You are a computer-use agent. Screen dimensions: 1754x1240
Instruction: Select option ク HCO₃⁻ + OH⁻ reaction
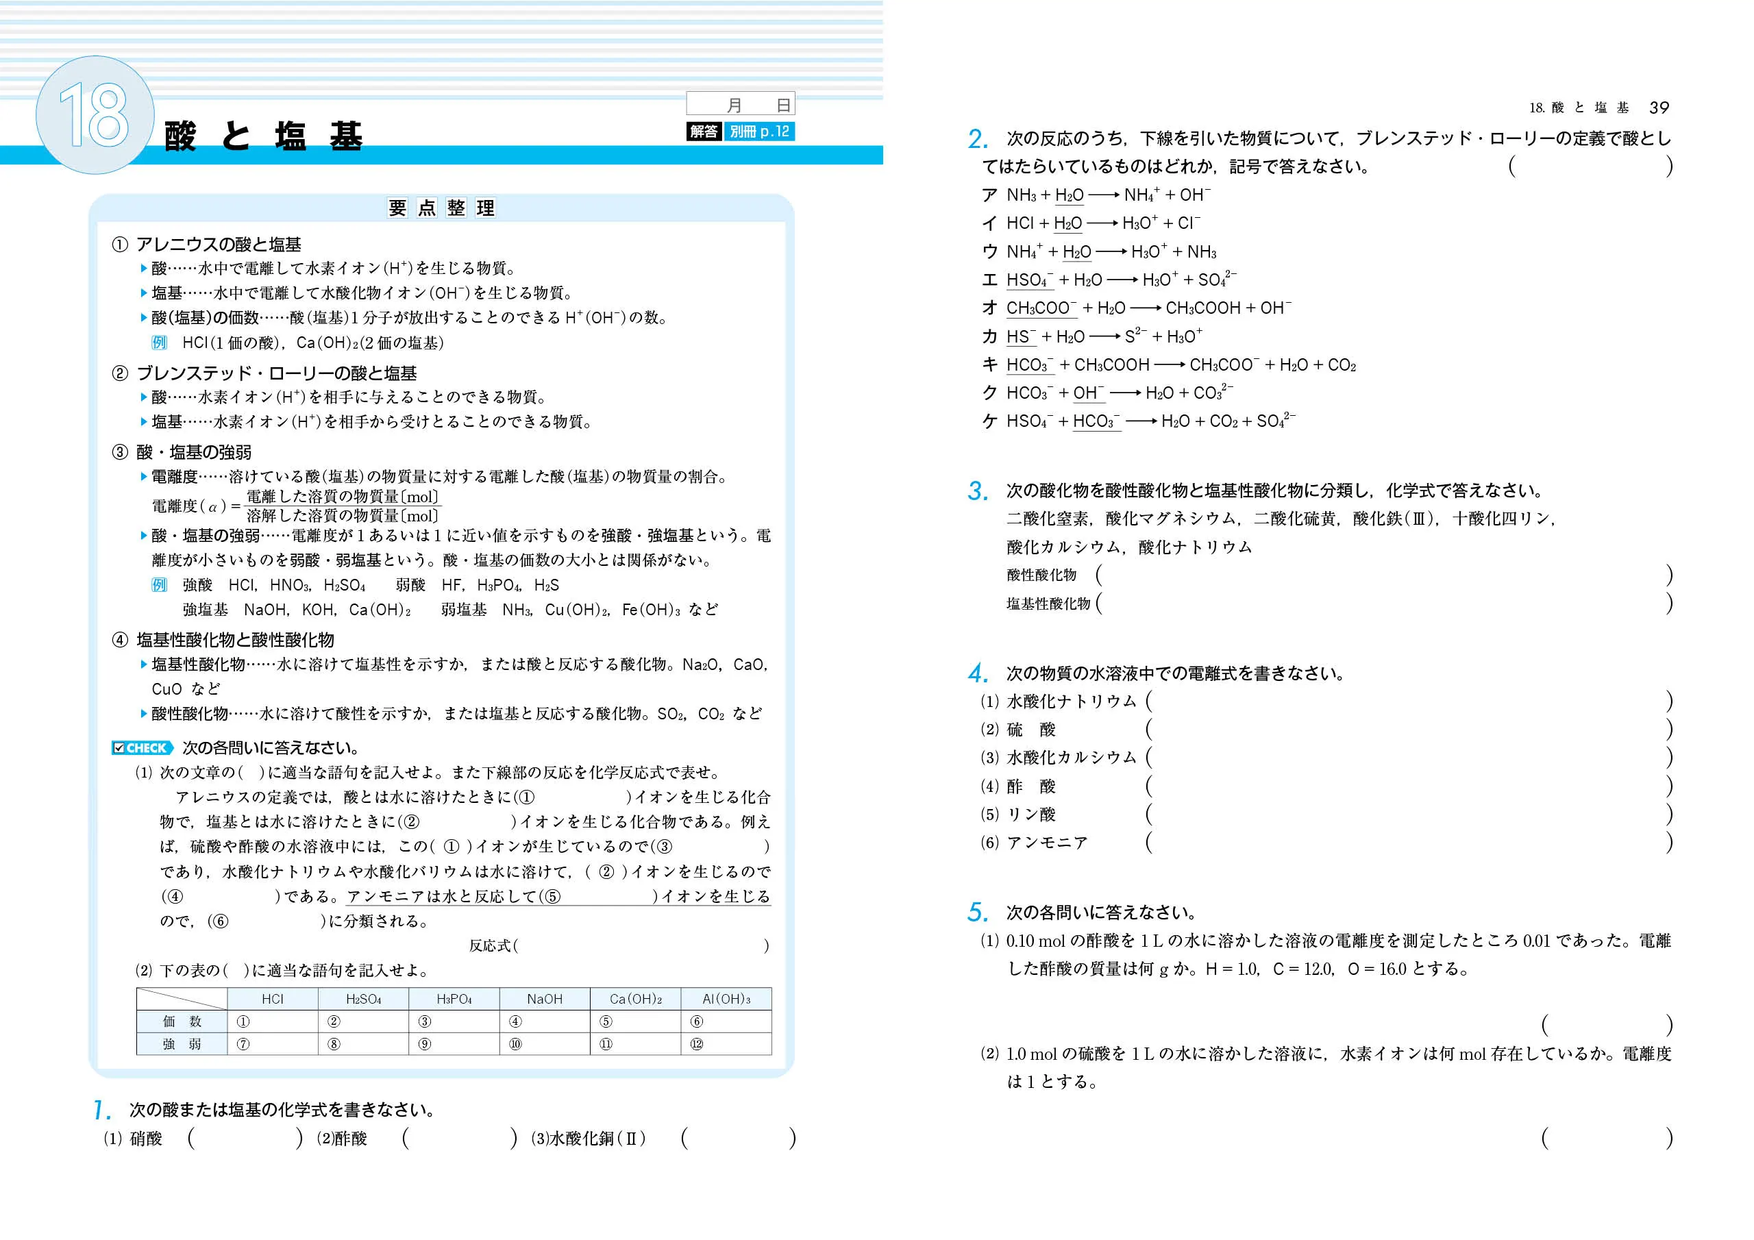click(1108, 393)
